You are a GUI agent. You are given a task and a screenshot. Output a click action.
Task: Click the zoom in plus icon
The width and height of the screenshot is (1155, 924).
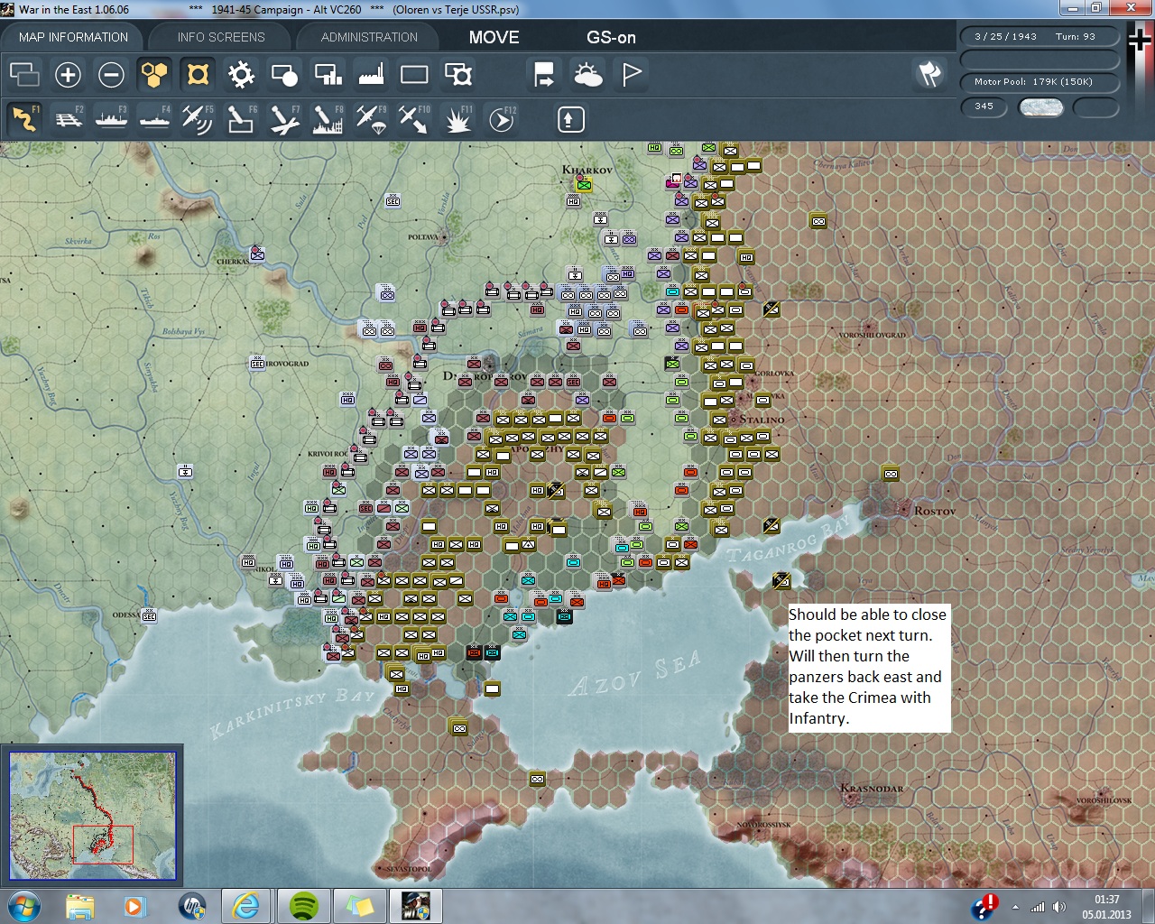click(x=68, y=75)
